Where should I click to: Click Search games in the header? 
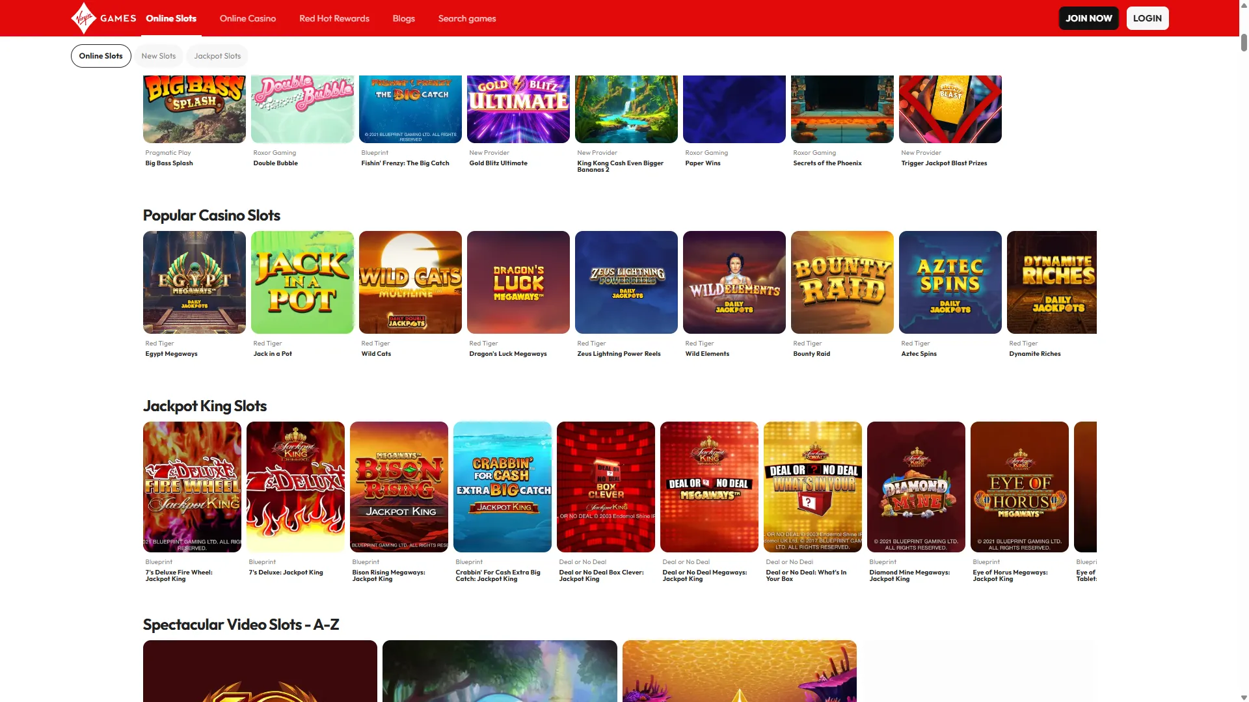pyautogui.click(x=467, y=18)
